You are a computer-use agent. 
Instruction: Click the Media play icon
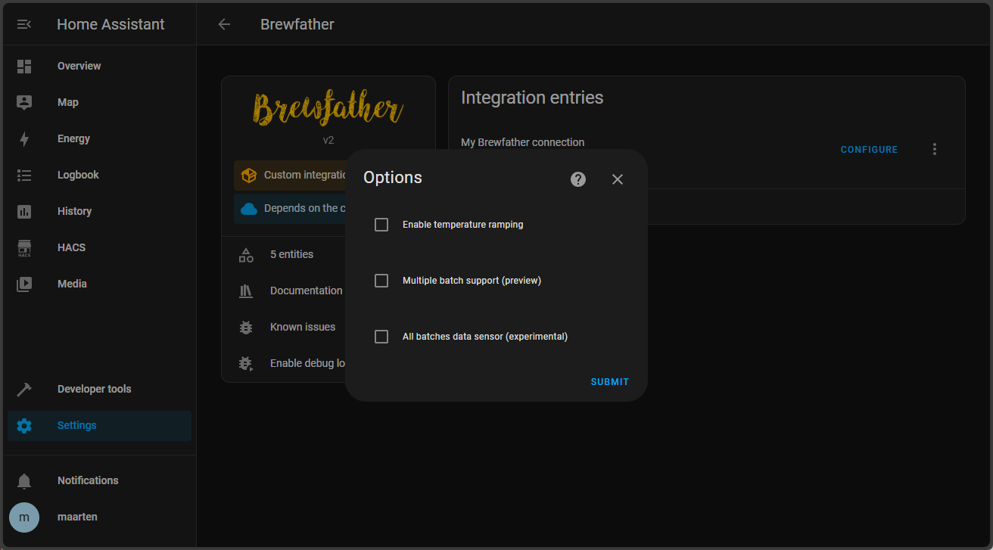pyautogui.click(x=24, y=284)
